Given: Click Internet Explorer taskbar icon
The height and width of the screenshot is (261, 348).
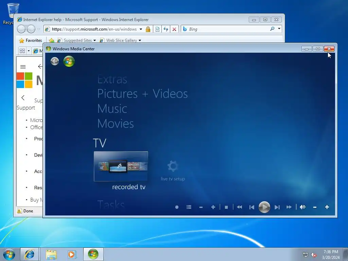Looking at the screenshot, I should 30,254.
